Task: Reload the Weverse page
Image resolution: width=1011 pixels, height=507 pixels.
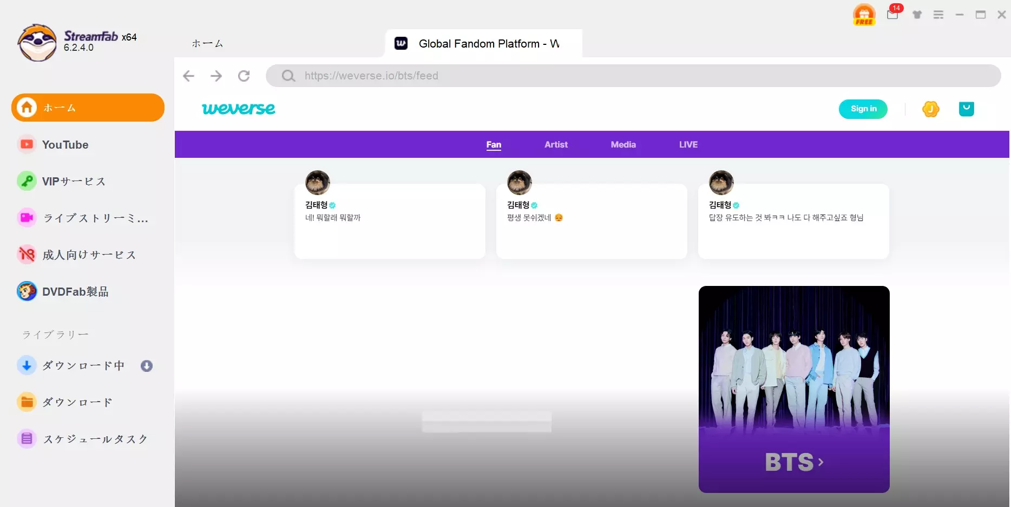Action: tap(244, 76)
